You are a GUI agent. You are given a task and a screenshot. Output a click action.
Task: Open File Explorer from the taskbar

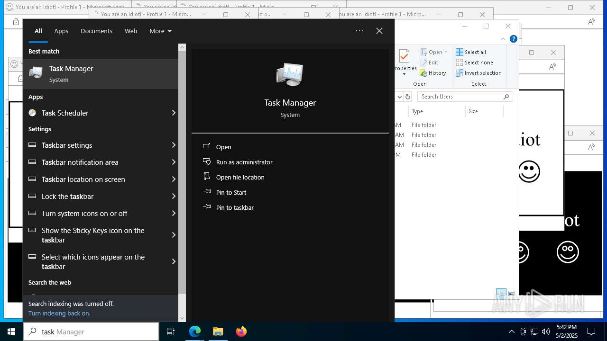click(218, 332)
